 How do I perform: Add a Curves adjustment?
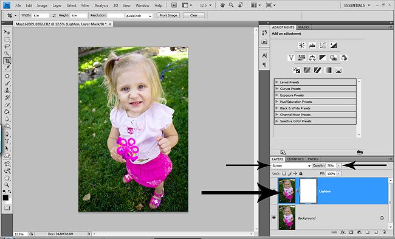tap(323, 46)
